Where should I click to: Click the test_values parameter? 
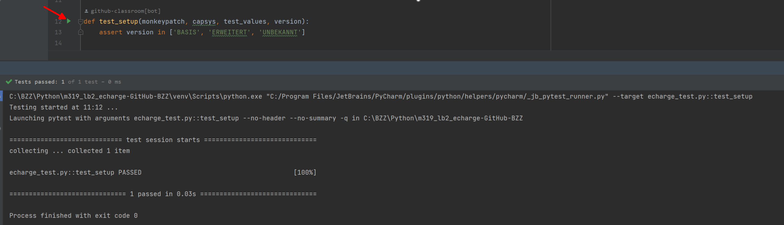tap(245, 22)
